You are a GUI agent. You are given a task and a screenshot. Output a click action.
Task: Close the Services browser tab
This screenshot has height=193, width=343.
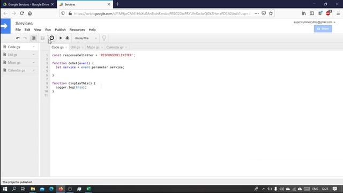[x=109, y=4]
